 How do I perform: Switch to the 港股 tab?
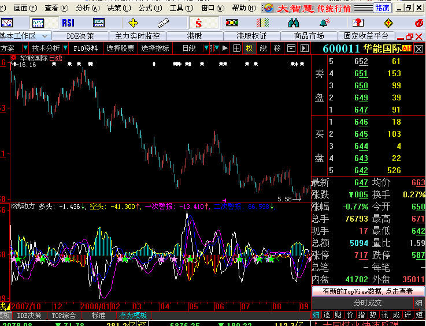coord(195,36)
